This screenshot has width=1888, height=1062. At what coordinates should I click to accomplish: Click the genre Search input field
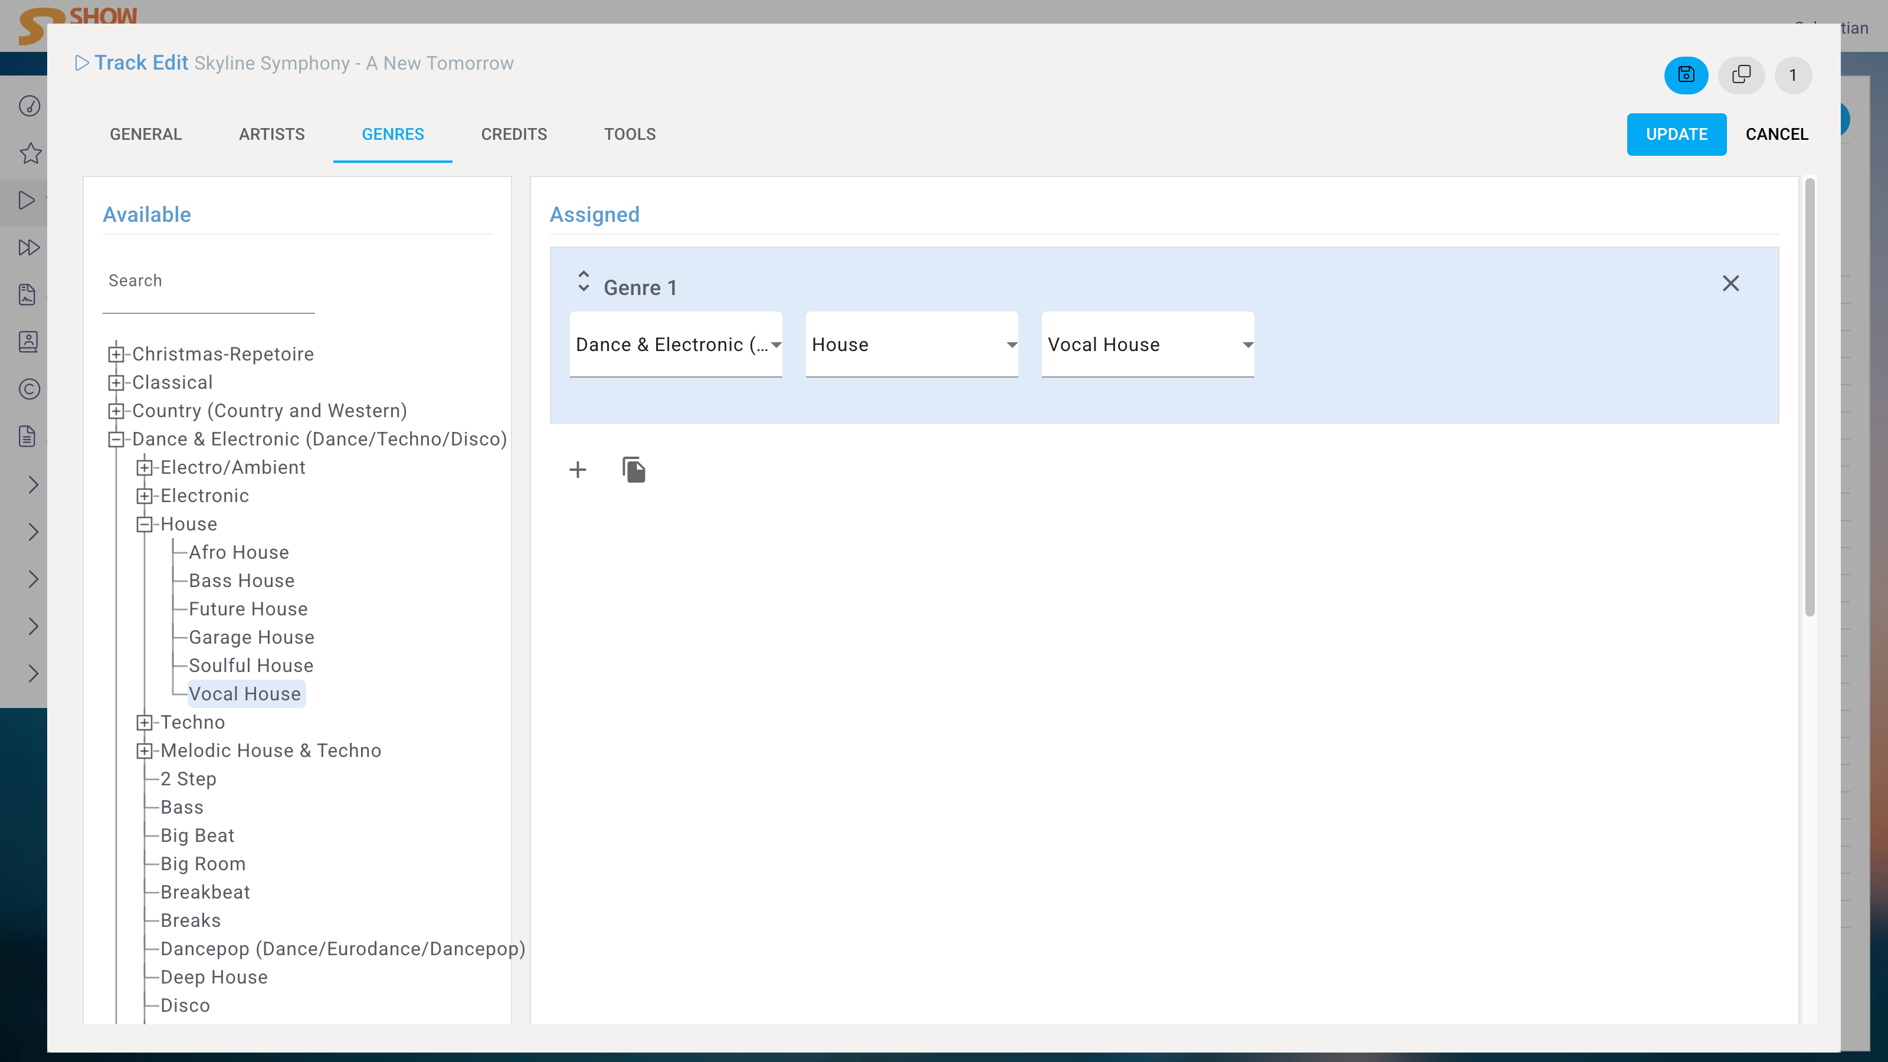click(x=209, y=281)
